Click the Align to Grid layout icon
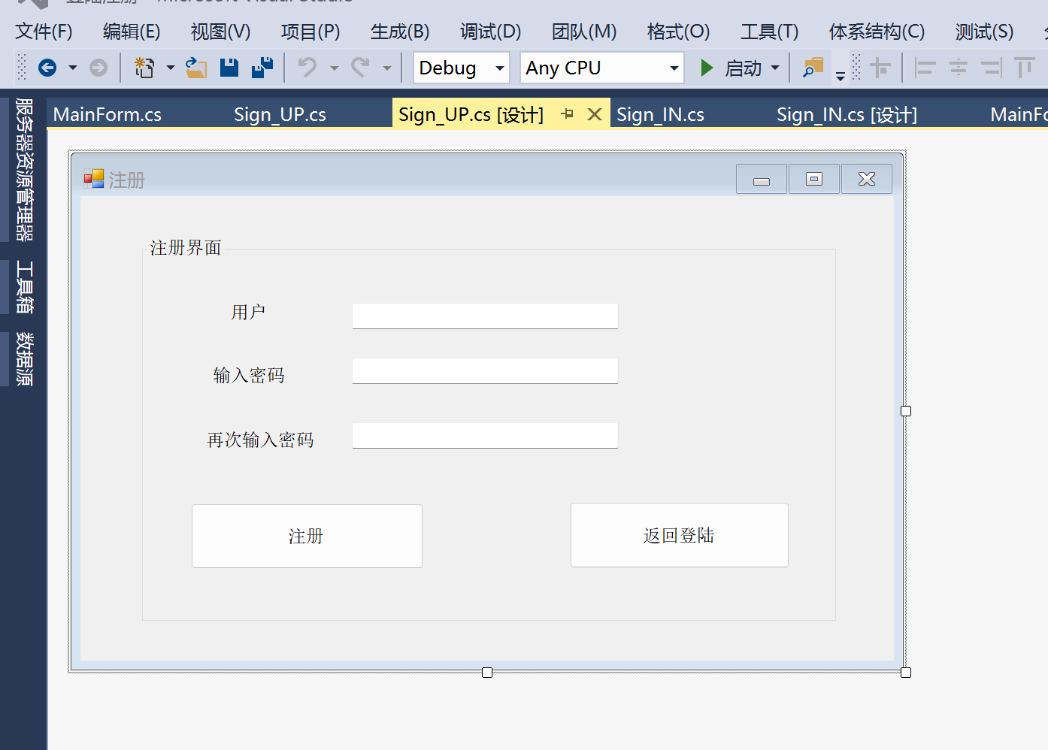Screen dimensions: 1048x750 (880, 68)
